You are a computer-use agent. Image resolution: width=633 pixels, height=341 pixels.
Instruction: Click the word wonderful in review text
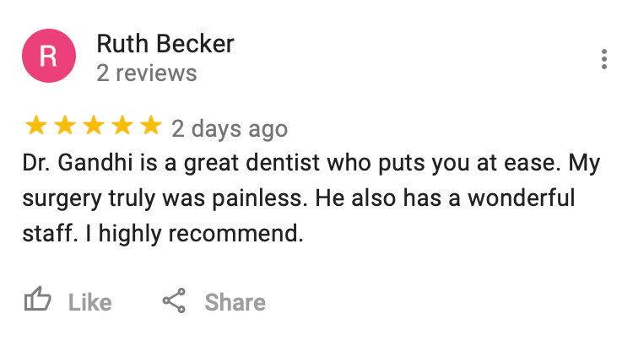[522, 198]
